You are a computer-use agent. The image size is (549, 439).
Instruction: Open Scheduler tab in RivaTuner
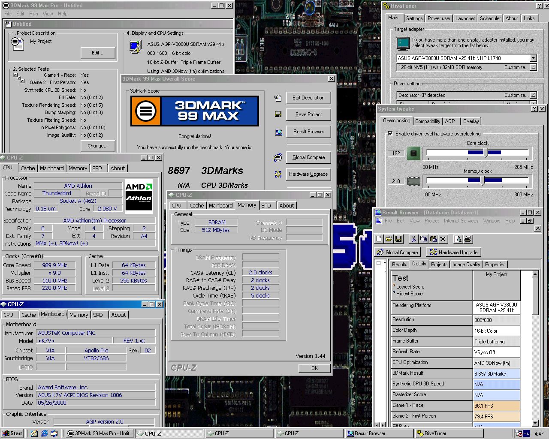(x=490, y=18)
